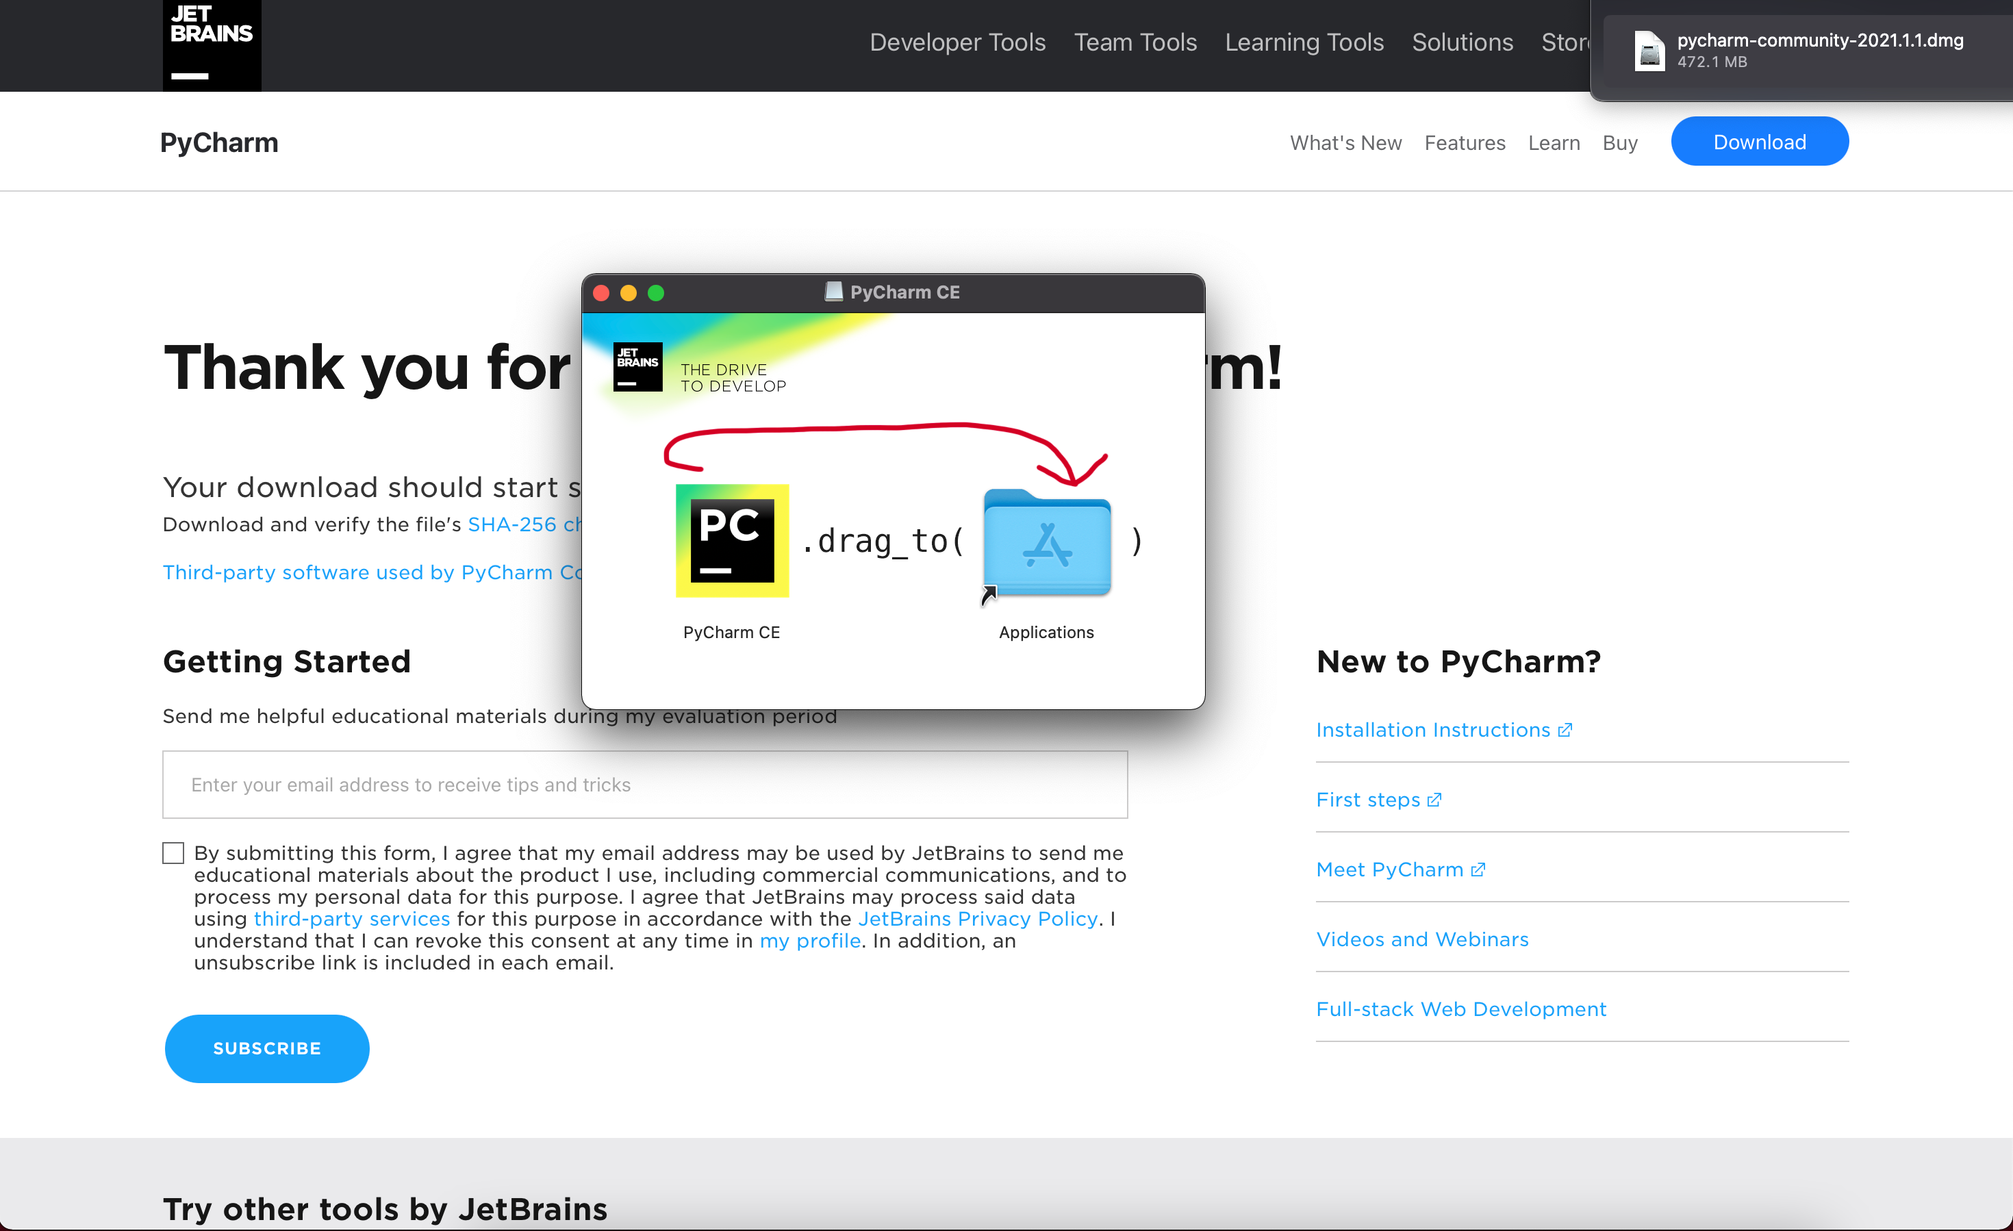Click the PyCharm CE icon label
The width and height of the screenshot is (2013, 1231).
731,632
